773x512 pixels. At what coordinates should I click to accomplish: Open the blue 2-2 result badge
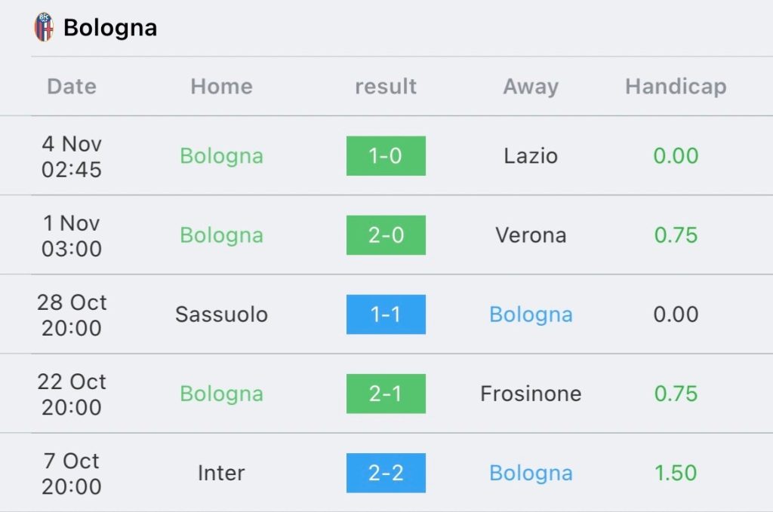(386, 473)
